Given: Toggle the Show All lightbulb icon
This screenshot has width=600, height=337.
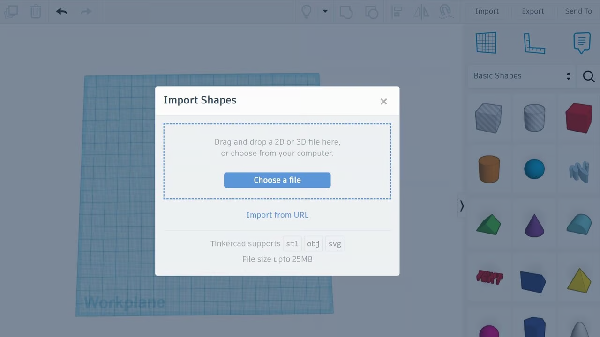Looking at the screenshot, I should pyautogui.click(x=306, y=11).
